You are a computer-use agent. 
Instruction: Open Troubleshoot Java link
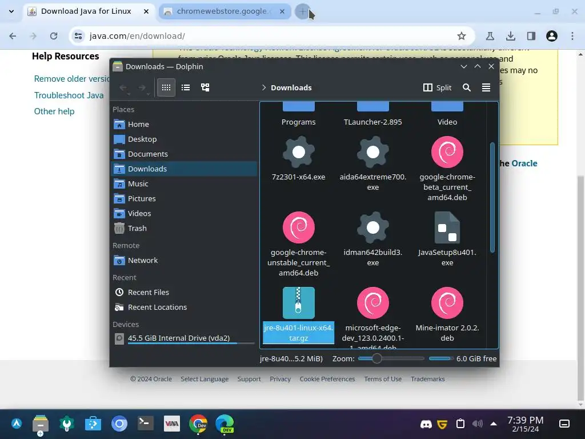pos(69,95)
